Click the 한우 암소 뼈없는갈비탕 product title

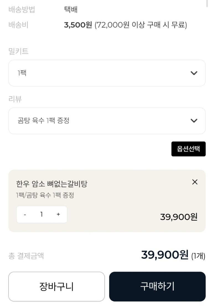tap(51, 184)
